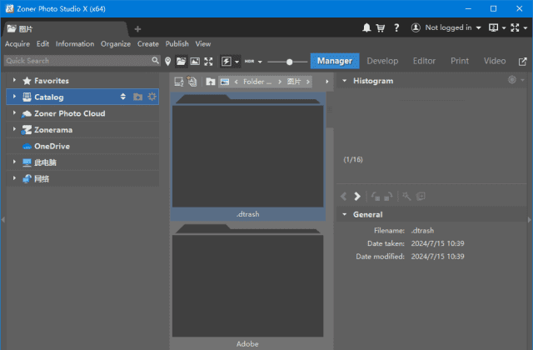533x350 pixels.
Task: Open the help question mark icon
Action: 396,27
